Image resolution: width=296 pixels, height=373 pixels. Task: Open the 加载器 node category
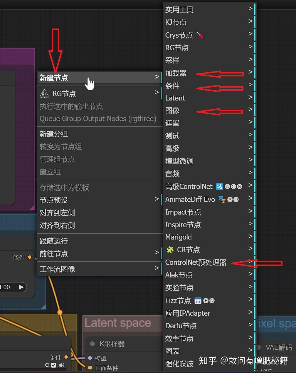pyautogui.click(x=209, y=73)
